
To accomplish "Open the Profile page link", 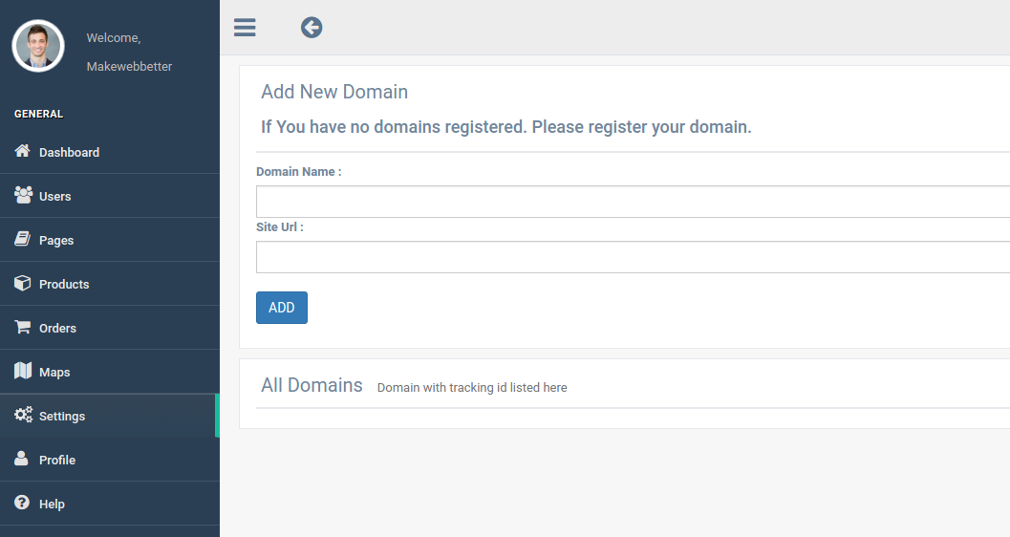I will click(110, 460).
